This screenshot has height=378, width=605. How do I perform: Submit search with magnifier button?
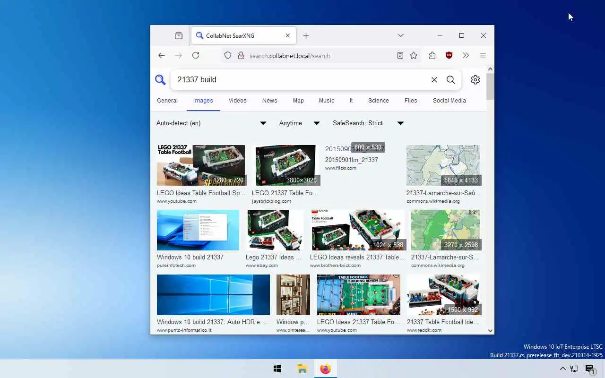(450, 80)
